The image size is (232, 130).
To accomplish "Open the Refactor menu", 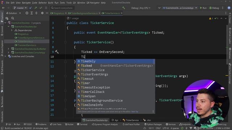I will tap(43, 3).
